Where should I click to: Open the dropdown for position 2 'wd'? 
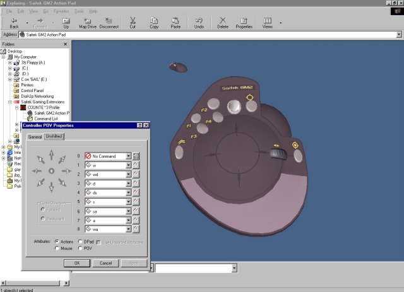128,175
